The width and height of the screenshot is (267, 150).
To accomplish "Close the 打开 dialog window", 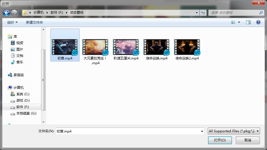I will click(258, 3).
